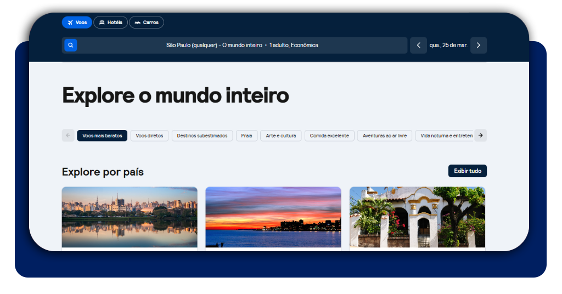562x294 pixels.
Task: Open the Carros tab
Action: coord(146,22)
